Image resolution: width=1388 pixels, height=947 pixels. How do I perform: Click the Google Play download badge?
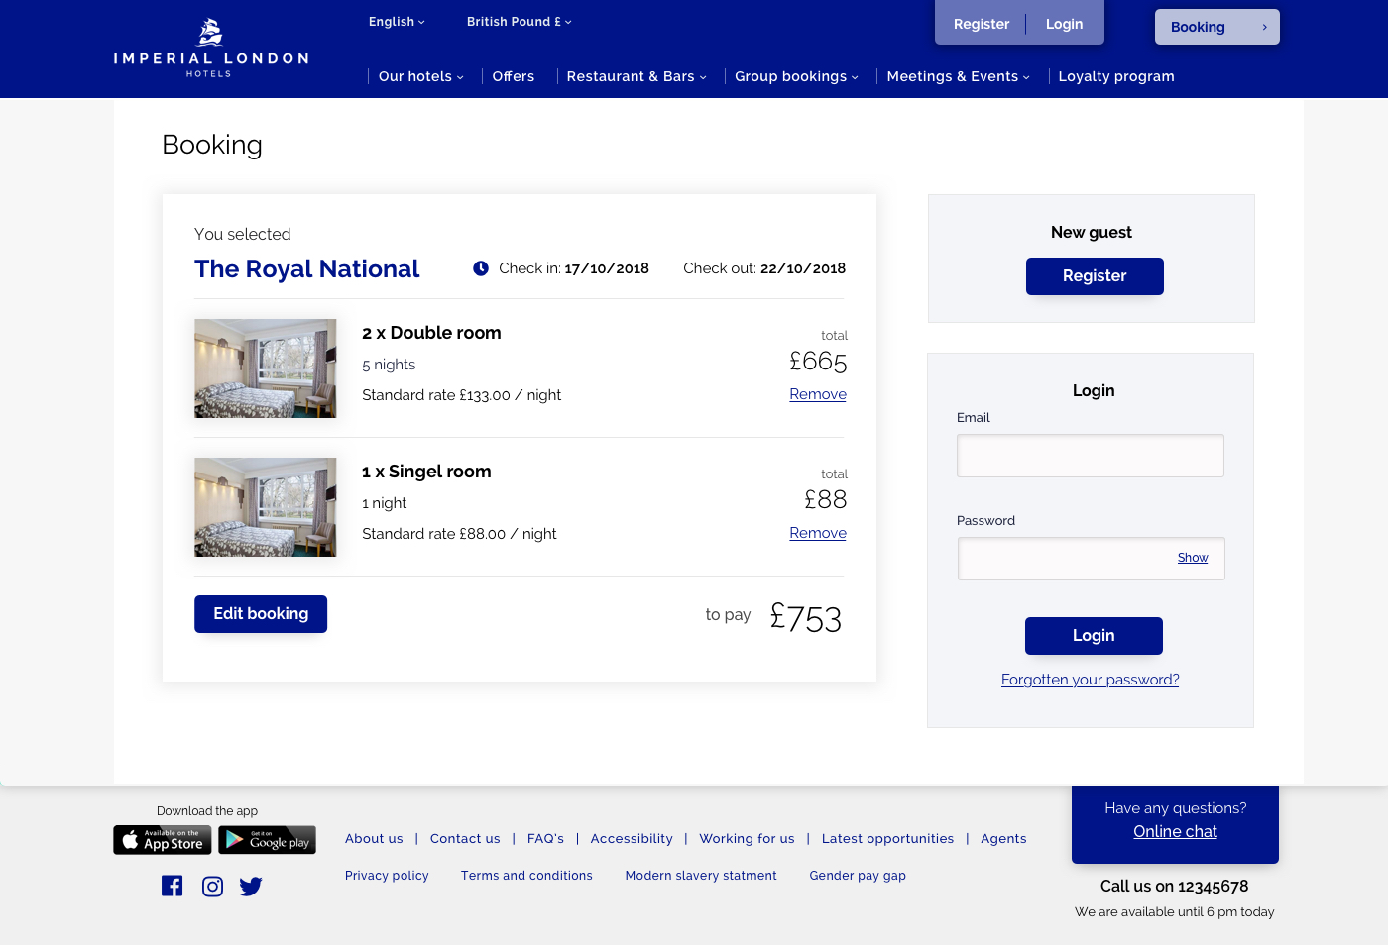(x=267, y=840)
